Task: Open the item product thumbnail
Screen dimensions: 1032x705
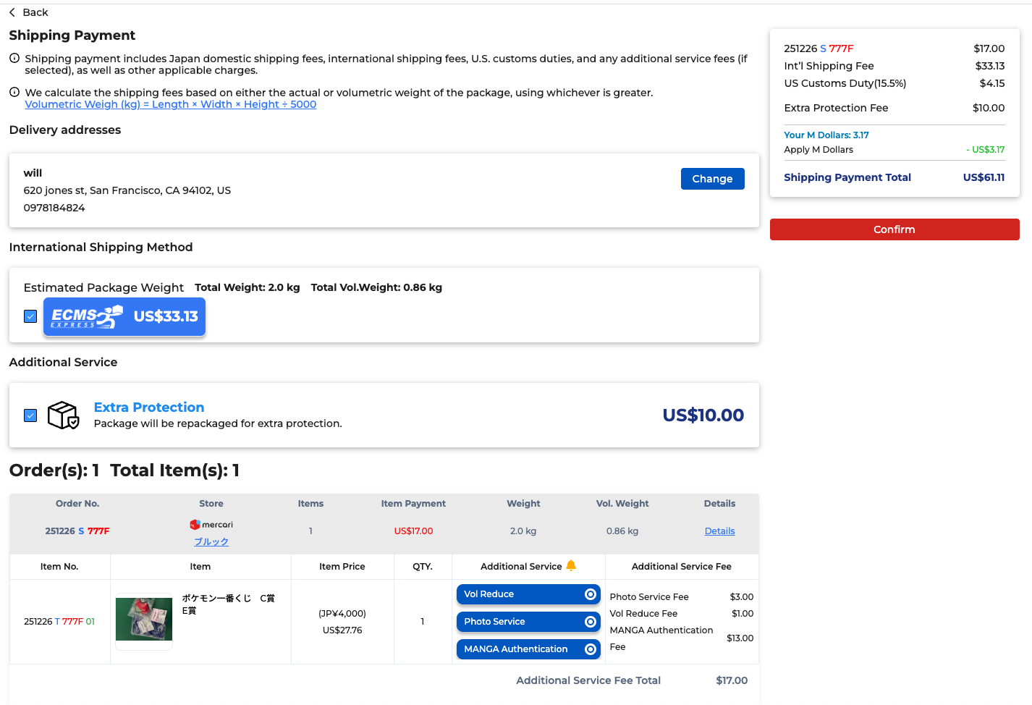Action: (x=144, y=620)
